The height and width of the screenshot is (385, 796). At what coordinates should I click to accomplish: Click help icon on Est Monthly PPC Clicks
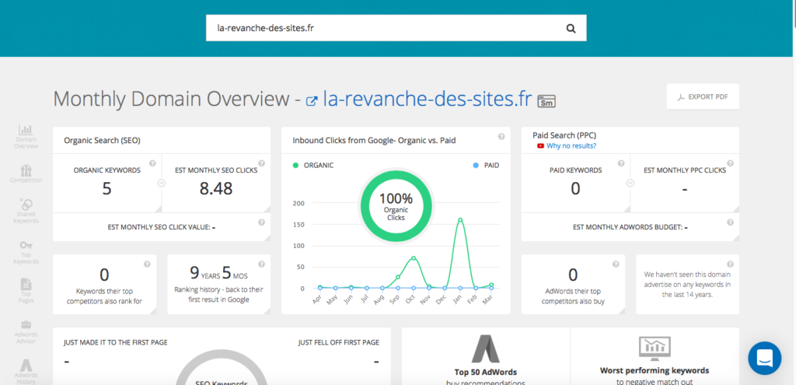click(730, 163)
